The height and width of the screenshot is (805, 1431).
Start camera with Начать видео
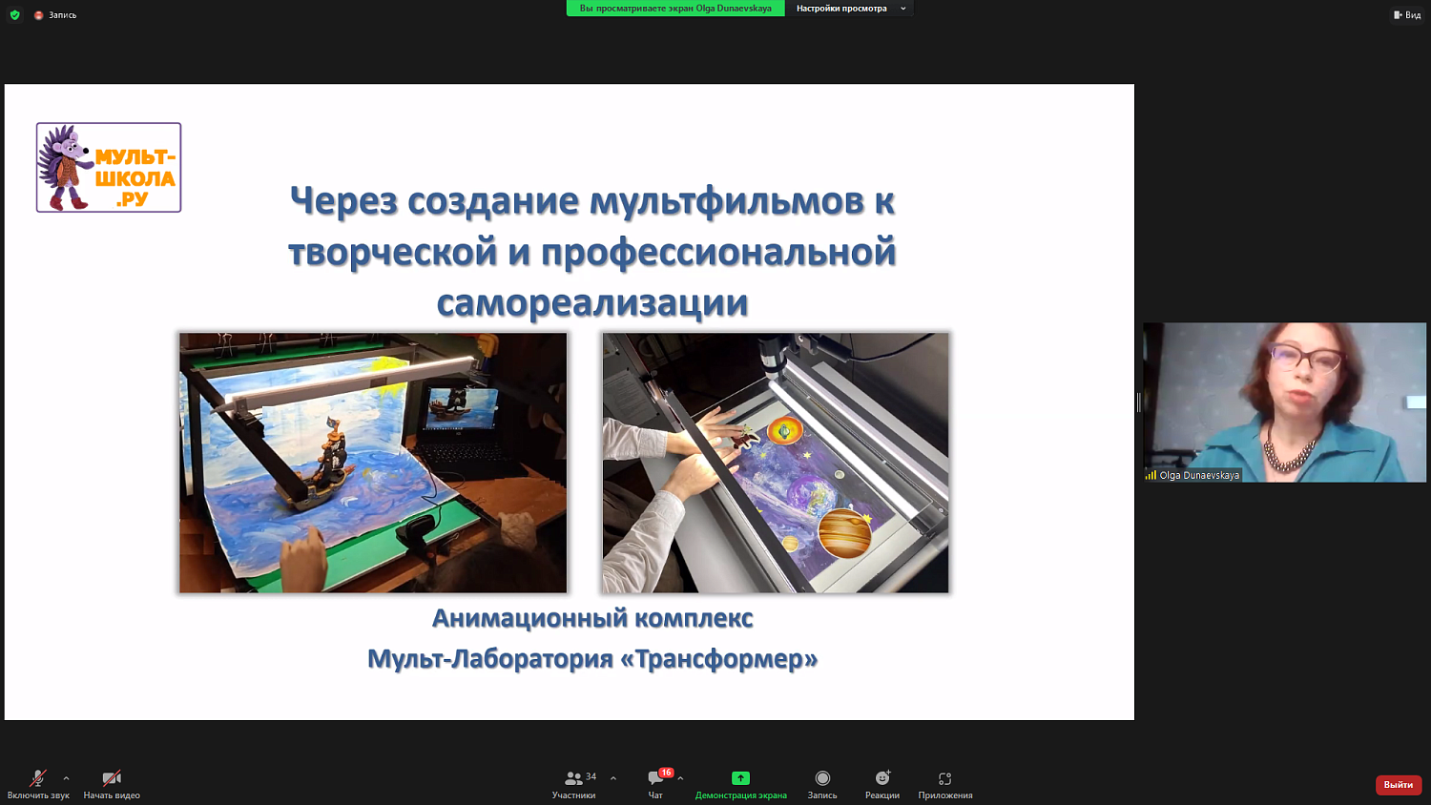coord(112,785)
